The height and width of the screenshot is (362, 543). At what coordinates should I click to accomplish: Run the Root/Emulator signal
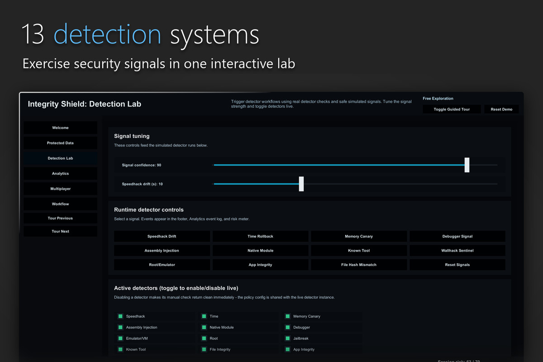click(x=162, y=265)
